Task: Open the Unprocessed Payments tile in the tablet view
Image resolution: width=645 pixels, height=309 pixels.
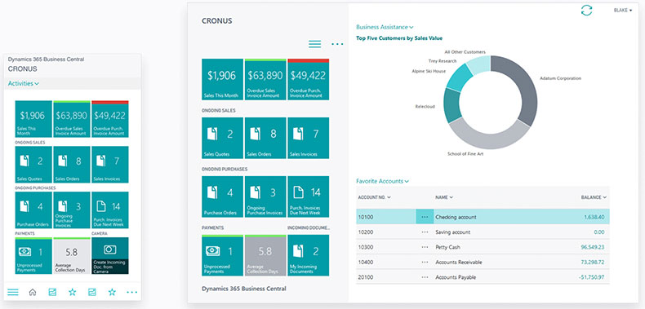Action: (x=222, y=255)
